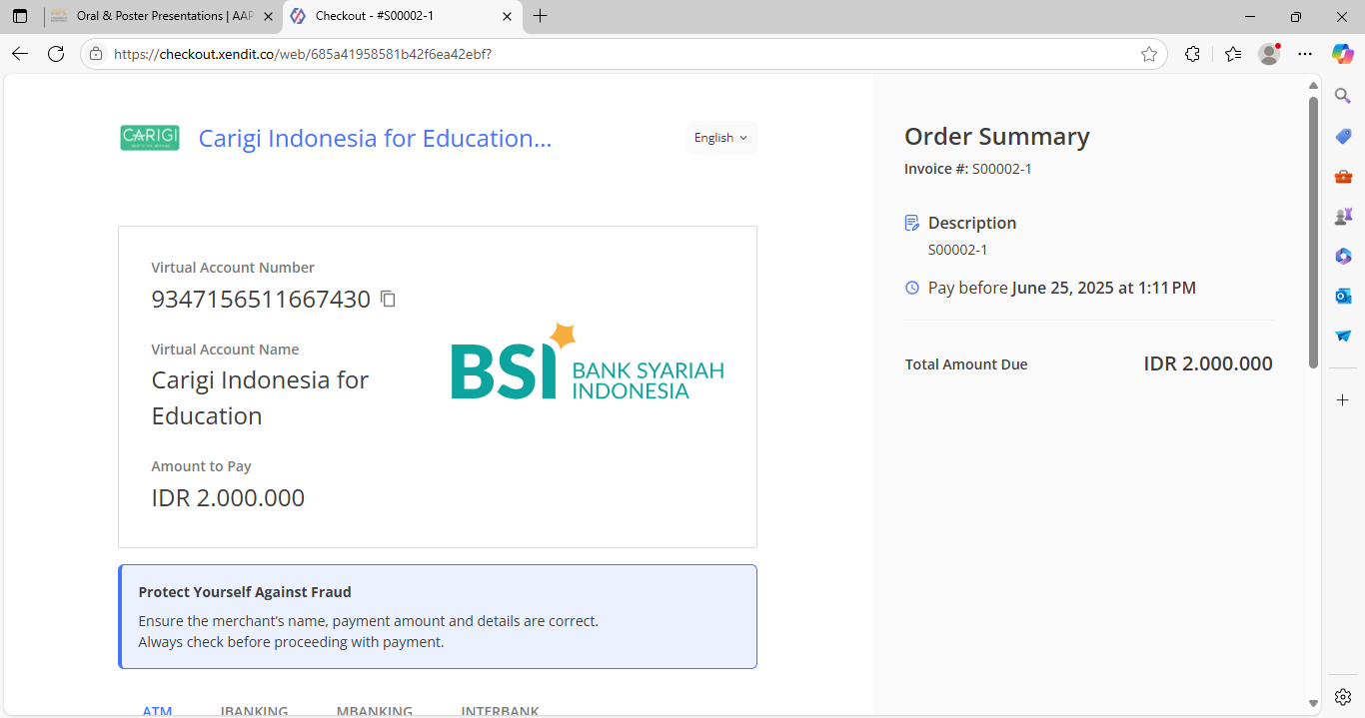The height and width of the screenshot is (718, 1365).
Task: Open tab actions menu icon
Action: [20, 16]
